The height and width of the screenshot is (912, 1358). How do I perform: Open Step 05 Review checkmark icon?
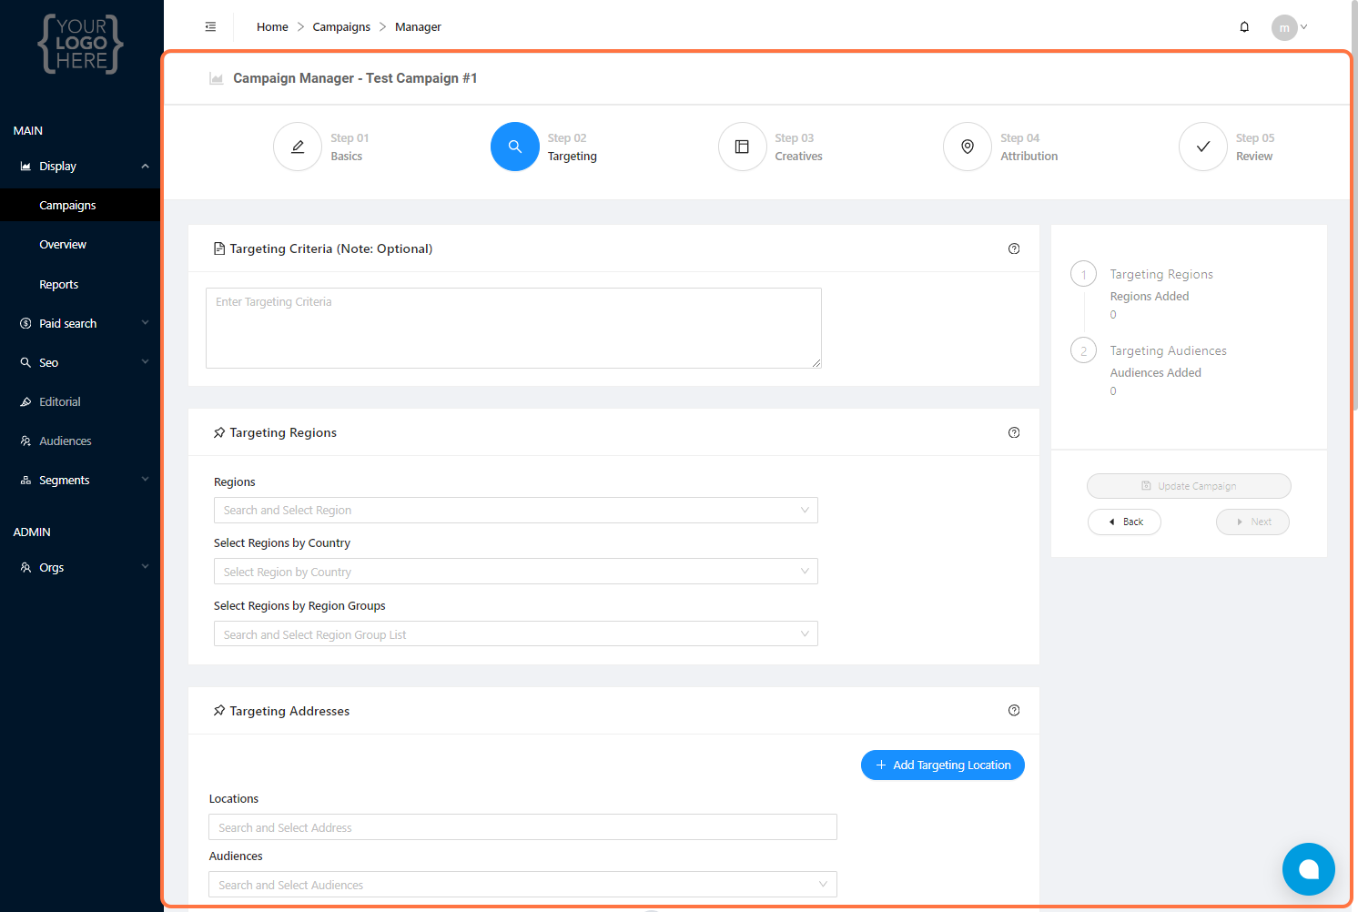tap(1202, 147)
